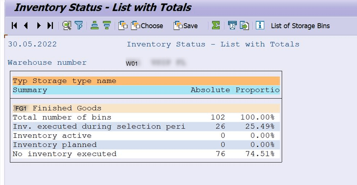Jump to the last page icon
357x185 pixels.
[x=50, y=26]
